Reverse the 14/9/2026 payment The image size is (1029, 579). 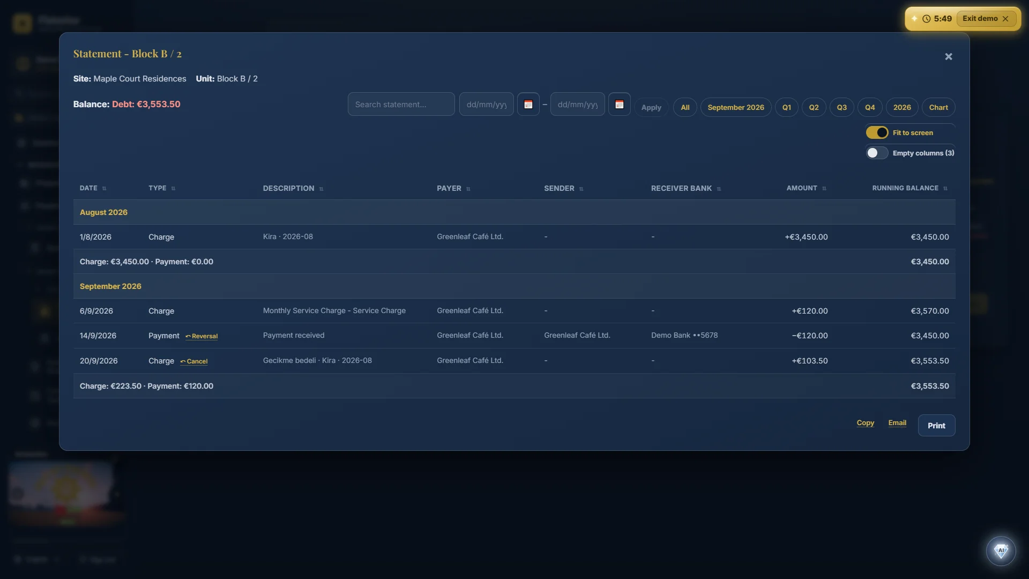click(x=202, y=336)
